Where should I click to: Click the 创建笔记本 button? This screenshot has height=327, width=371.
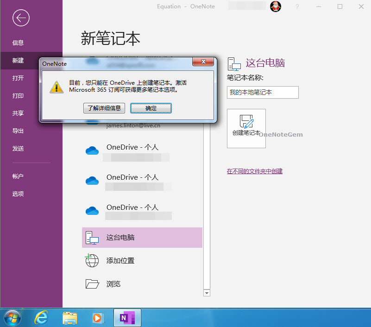click(246, 128)
